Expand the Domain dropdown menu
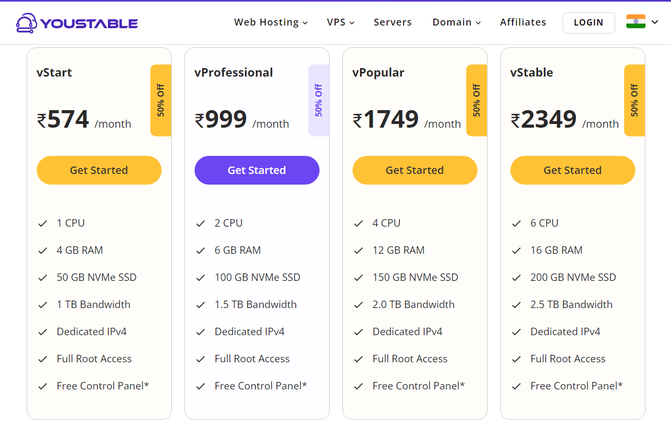 pyautogui.click(x=457, y=22)
